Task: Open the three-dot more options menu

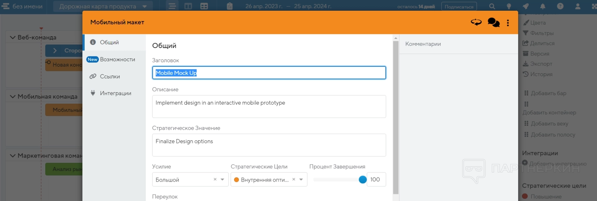Action: pos(508,23)
